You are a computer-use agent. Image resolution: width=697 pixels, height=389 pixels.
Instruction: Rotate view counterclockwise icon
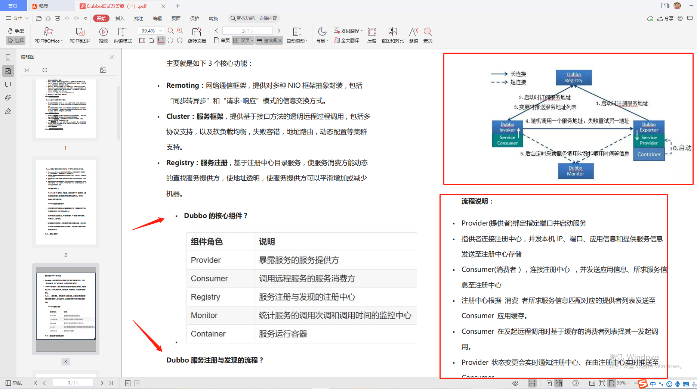(170, 40)
